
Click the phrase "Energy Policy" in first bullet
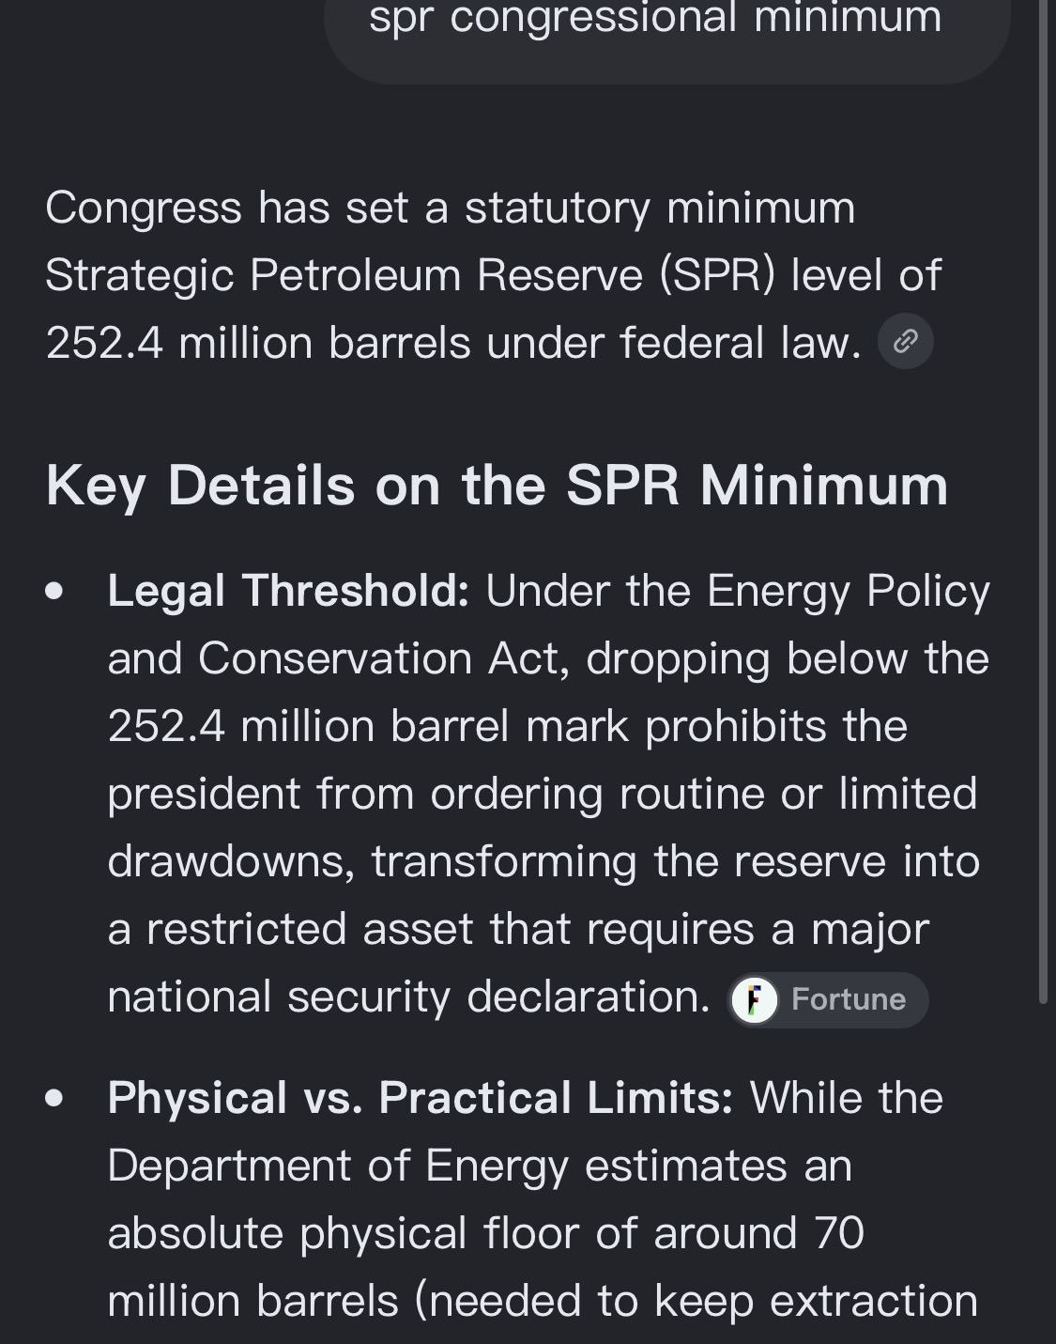[848, 592]
